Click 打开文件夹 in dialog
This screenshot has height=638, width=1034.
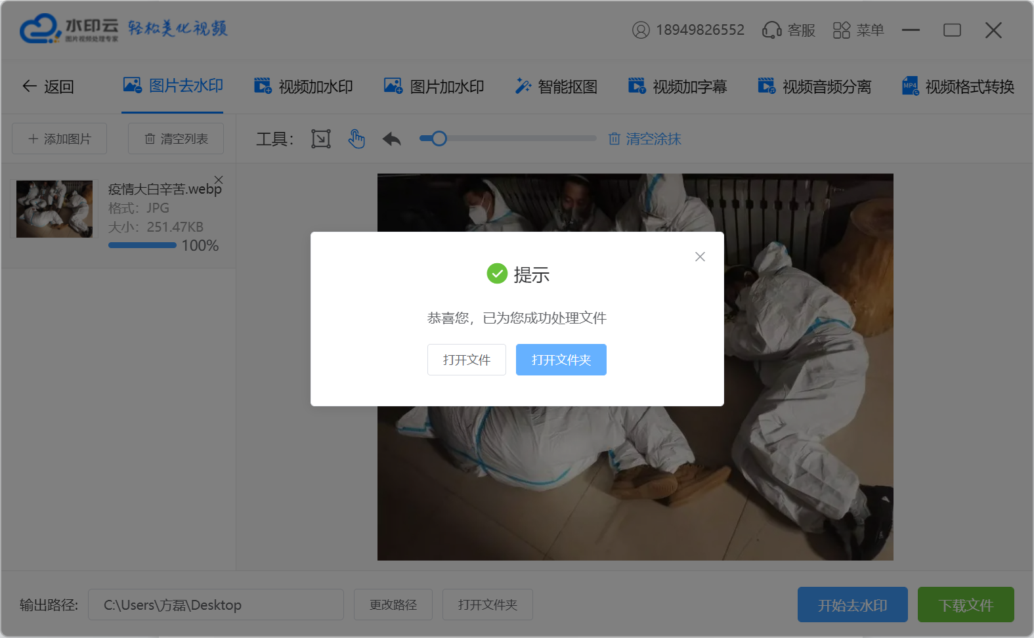pos(561,360)
